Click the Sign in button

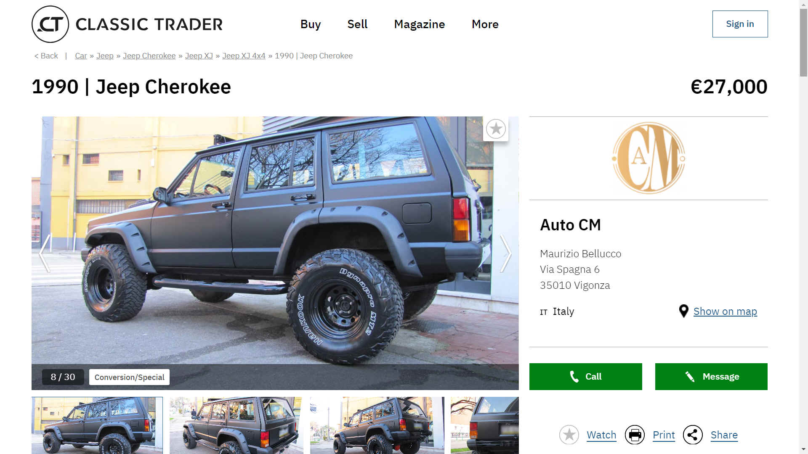[x=740, y=24]
